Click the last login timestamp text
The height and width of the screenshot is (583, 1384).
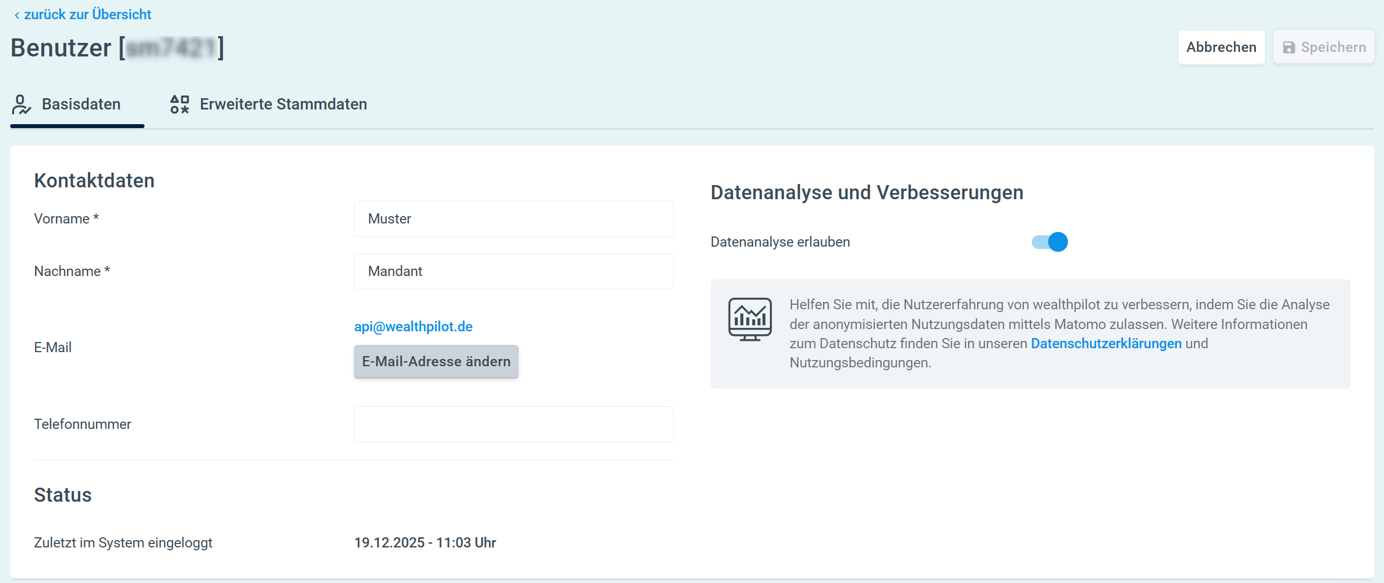(x=424, y=543)
